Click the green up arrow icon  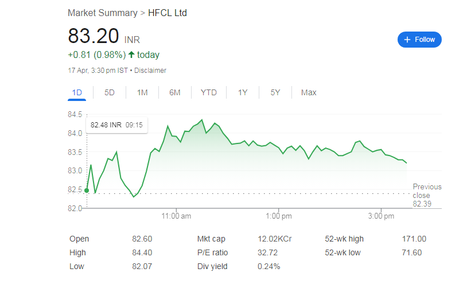pyautogui.click(x=131, y=55)
